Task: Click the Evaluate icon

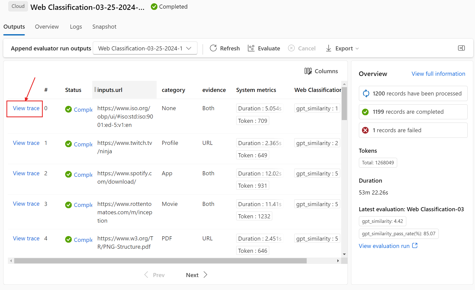Action: coord(251,48)
